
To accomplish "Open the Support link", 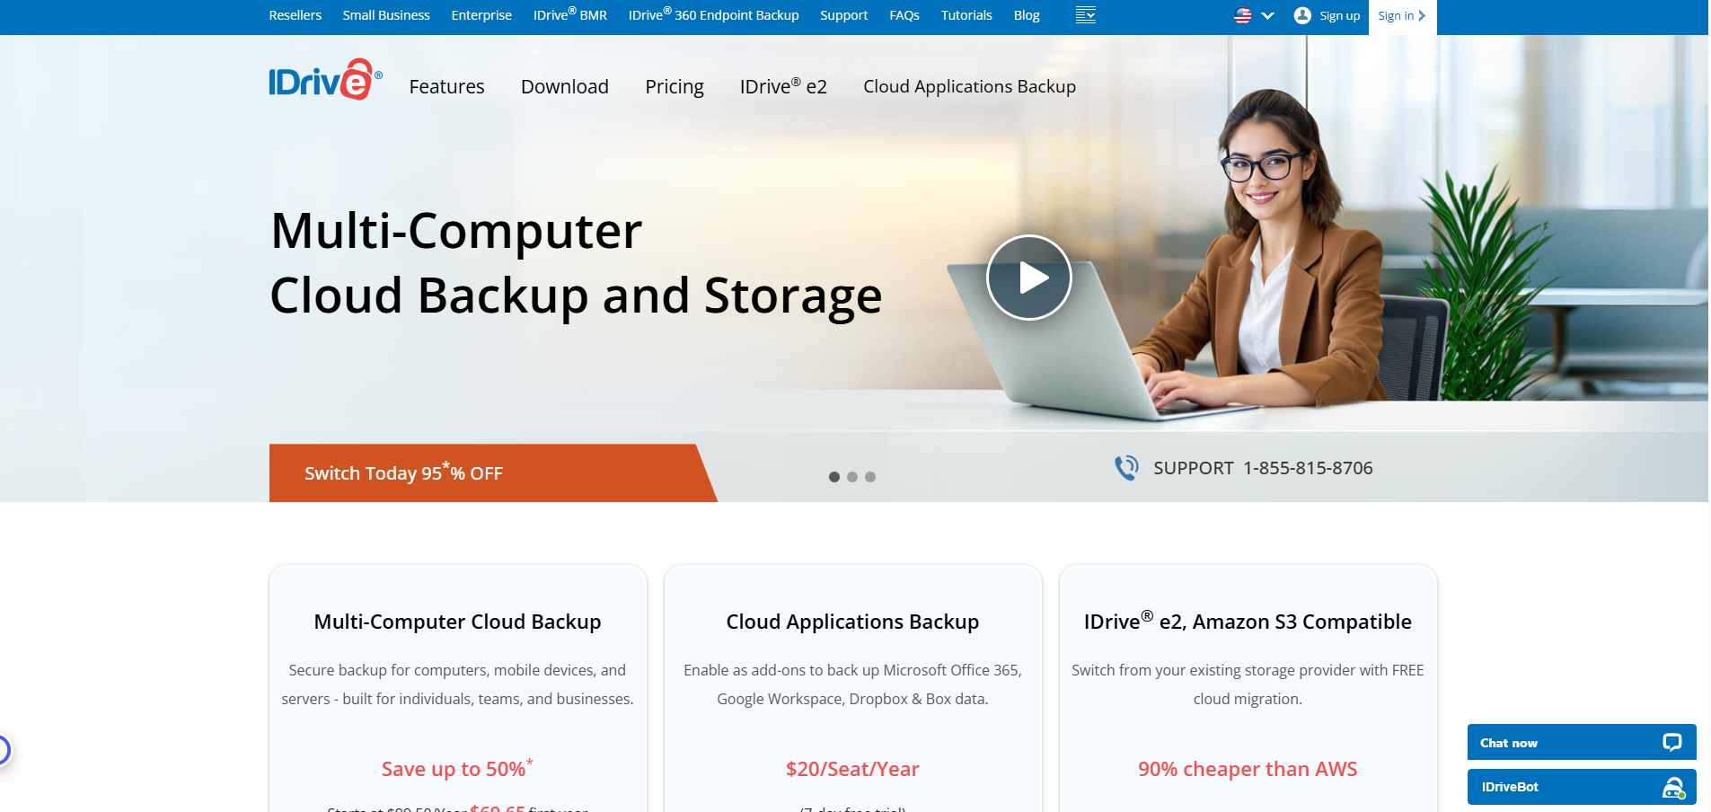I will tap(844, 15).
